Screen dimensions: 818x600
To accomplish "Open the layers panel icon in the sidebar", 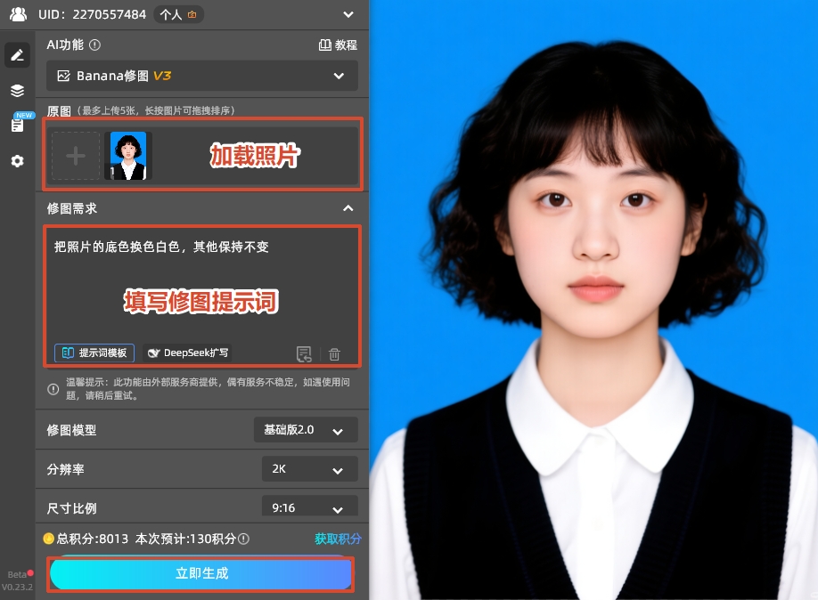I will point(17,90).
